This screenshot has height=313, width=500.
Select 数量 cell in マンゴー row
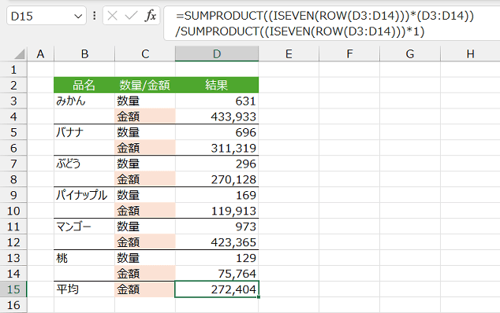point(145,226)
